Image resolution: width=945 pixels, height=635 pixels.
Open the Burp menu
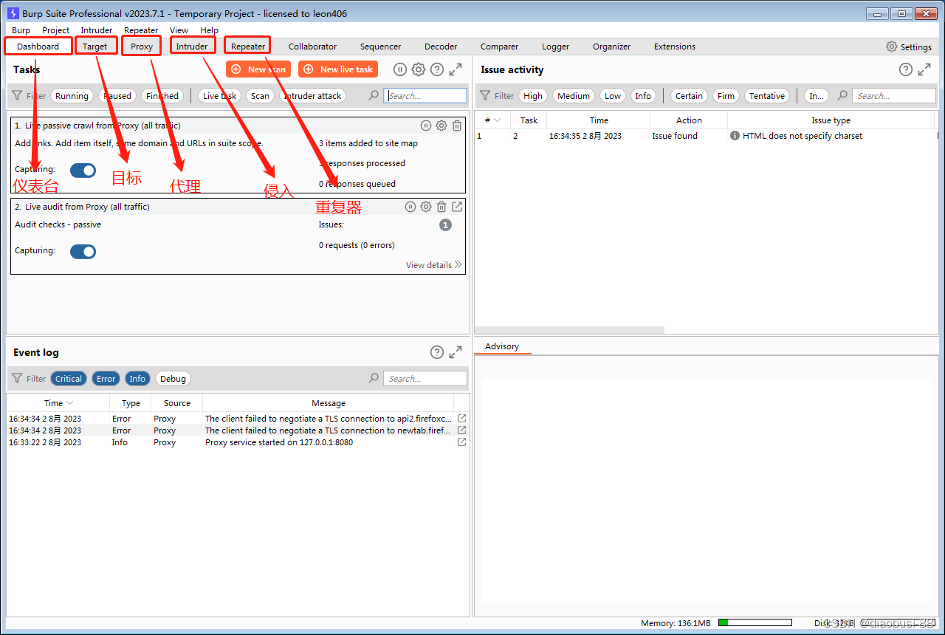pyautogui.click(x=21, y=30)
